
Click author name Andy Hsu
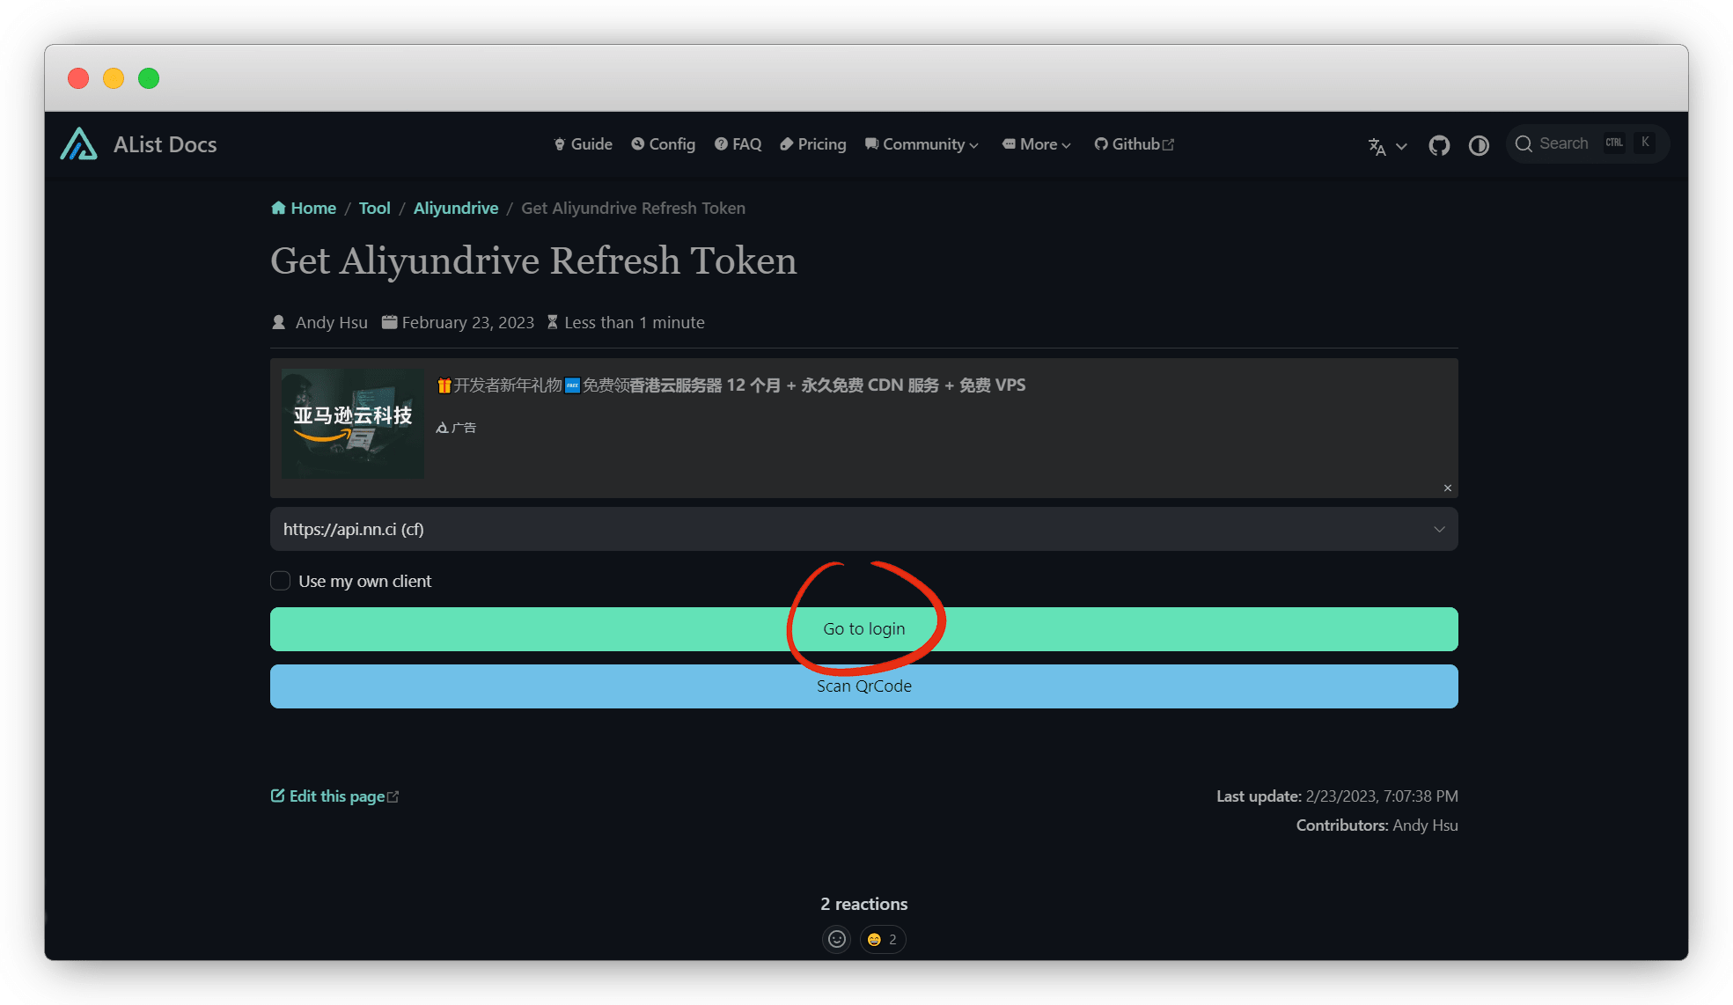pos(331,323)
